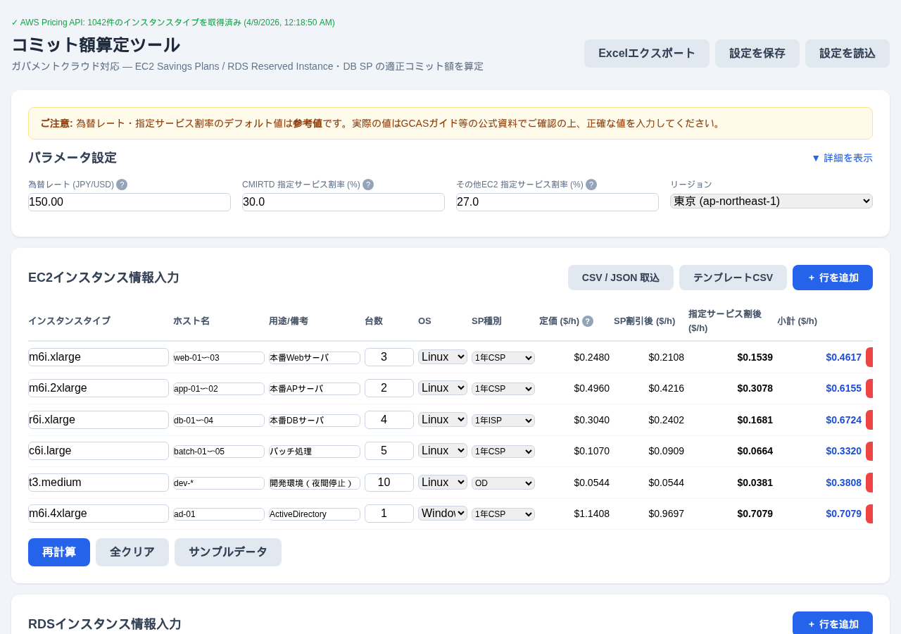Open the リージョン dropdown
The width and height of the screenshot is (901, 634).
pos(771,201)
